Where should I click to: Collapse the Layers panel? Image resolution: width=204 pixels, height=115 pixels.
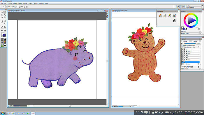[182, 39]
